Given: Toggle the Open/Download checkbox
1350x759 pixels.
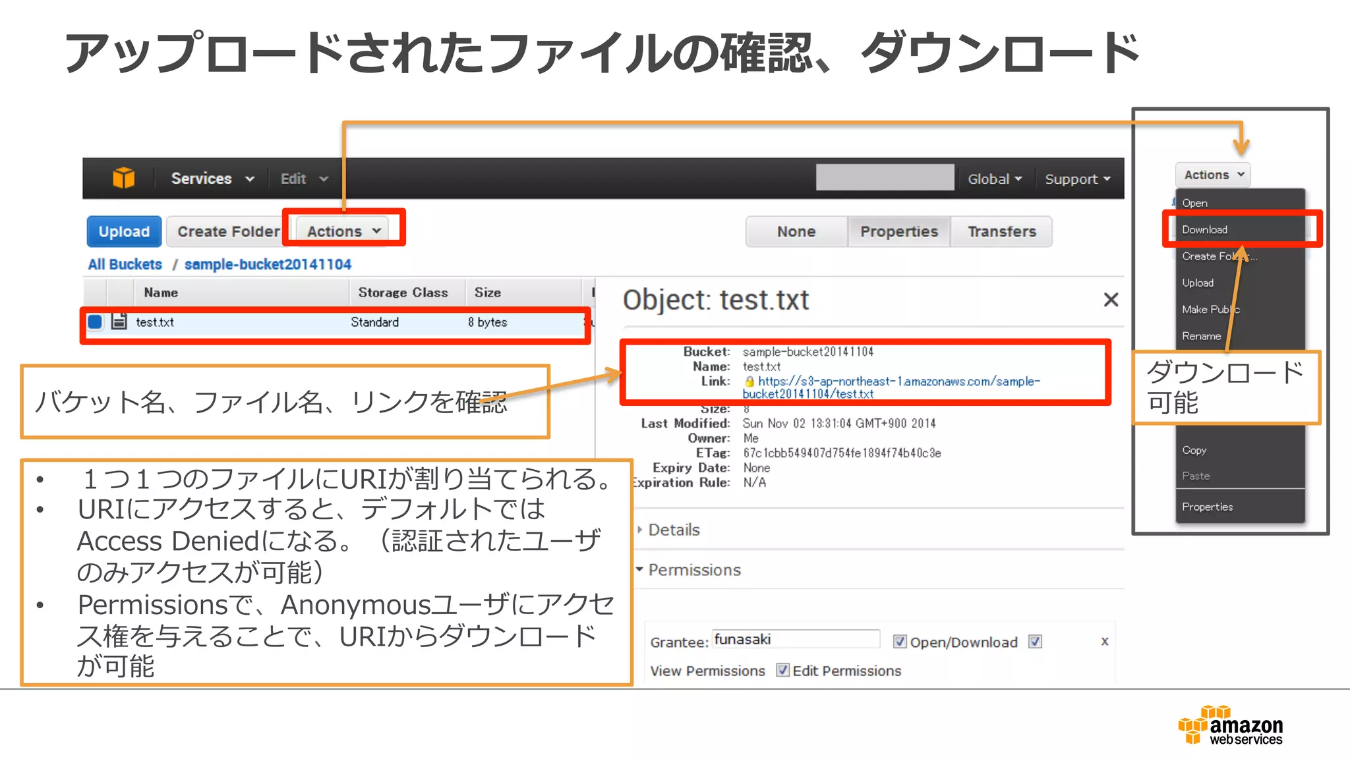Looking at the screenshot, I should pyautogui.click(x=899, y=642).
